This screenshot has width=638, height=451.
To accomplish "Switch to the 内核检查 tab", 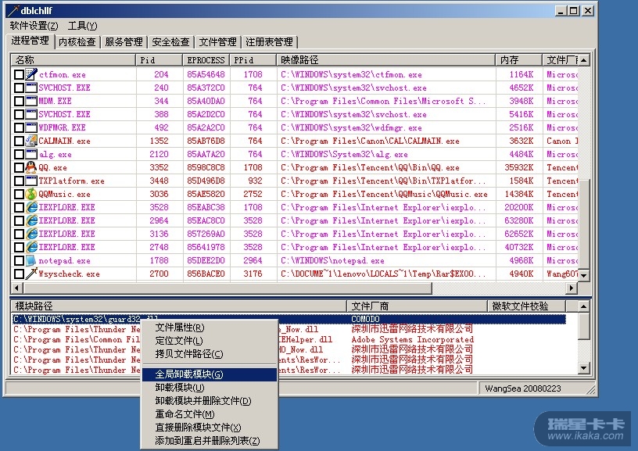I will click(x=77, y=42).
